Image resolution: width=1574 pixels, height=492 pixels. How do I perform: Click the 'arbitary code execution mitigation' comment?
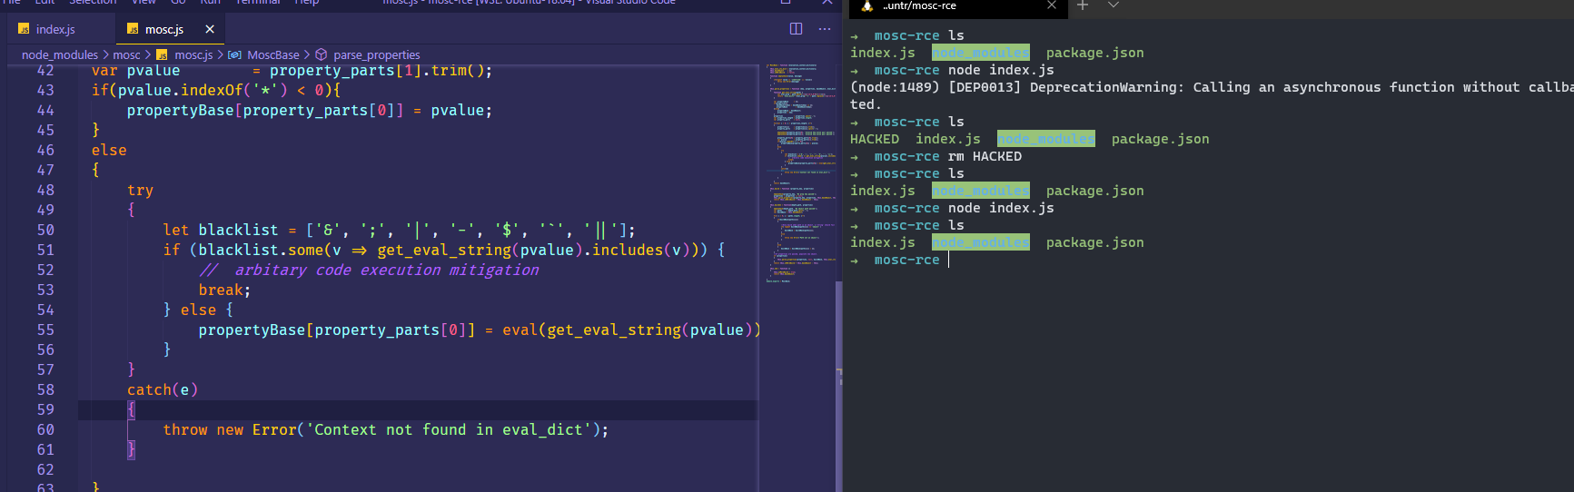[x=369, y=270]
